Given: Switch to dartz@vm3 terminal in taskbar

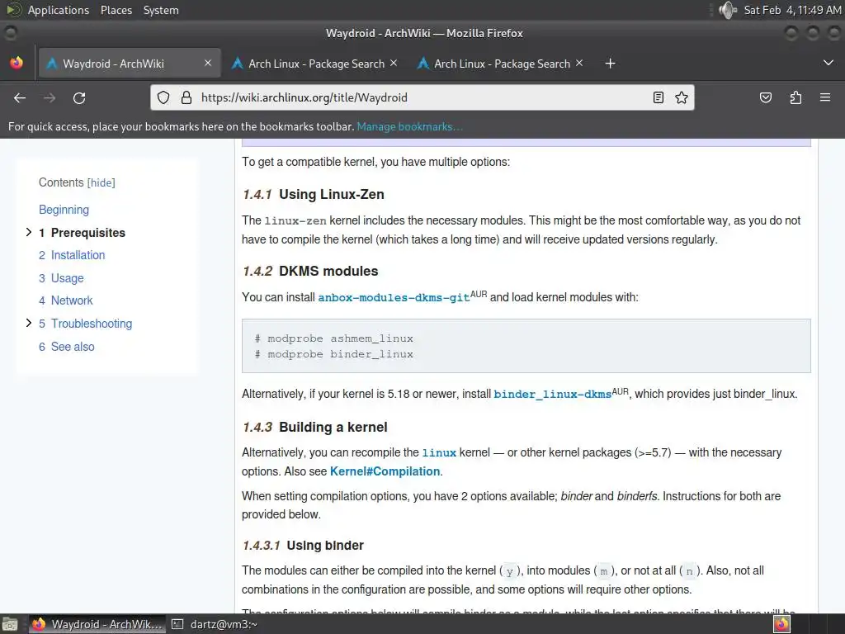Looking at the screenshot, I should [215, 624].
